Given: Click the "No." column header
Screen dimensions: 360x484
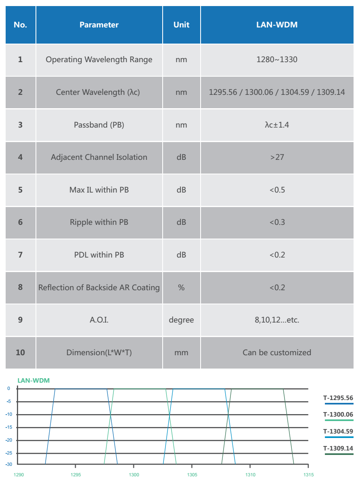Looking at the screenshot, I should click(x=20, y=25).
